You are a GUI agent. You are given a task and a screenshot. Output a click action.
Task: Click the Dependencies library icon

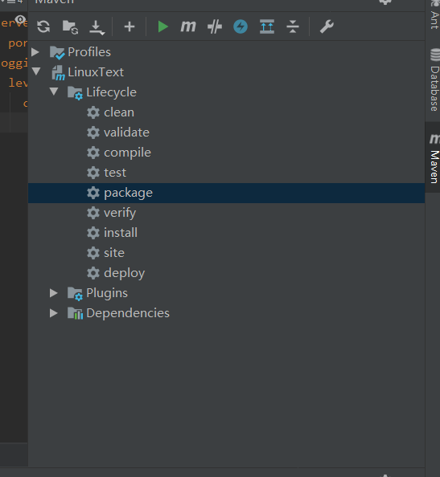click(x=75, y=313)
